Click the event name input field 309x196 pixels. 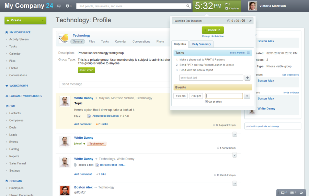pyautogui.click(x=224, y=96)
